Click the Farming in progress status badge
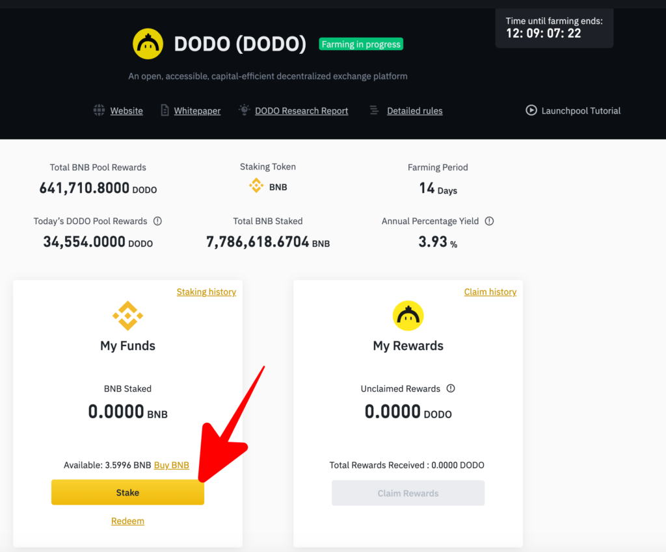 (361, 44)
